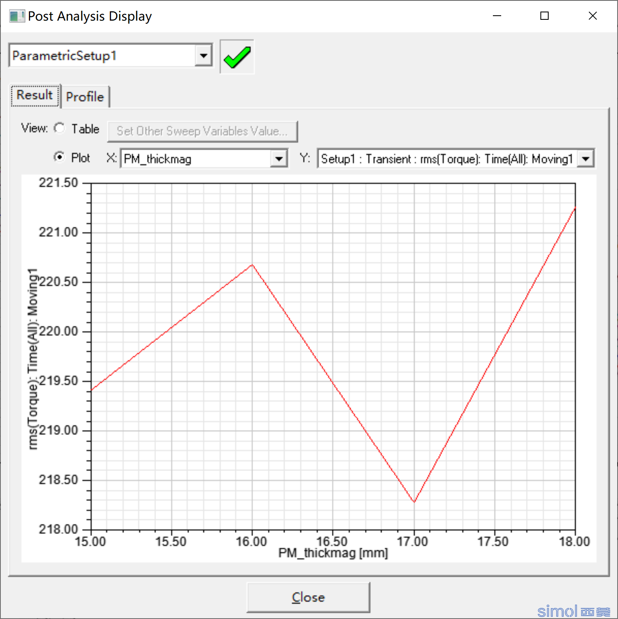The image size is (618, 619).
Task: Minimize the Post Analysis Display window
Action: coord(497,16)
